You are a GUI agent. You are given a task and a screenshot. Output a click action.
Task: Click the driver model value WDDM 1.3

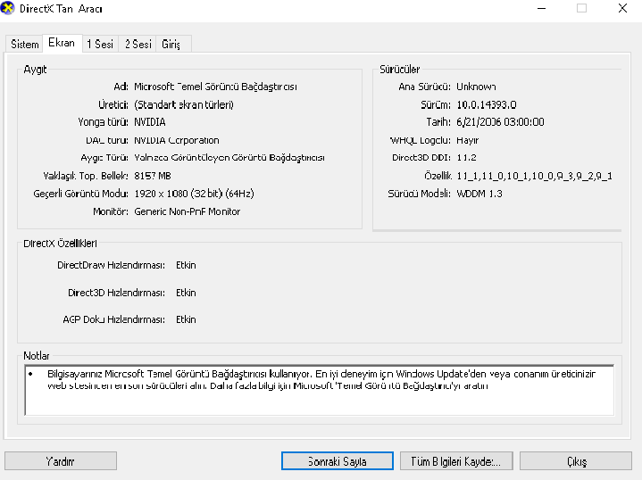[479, 194]
